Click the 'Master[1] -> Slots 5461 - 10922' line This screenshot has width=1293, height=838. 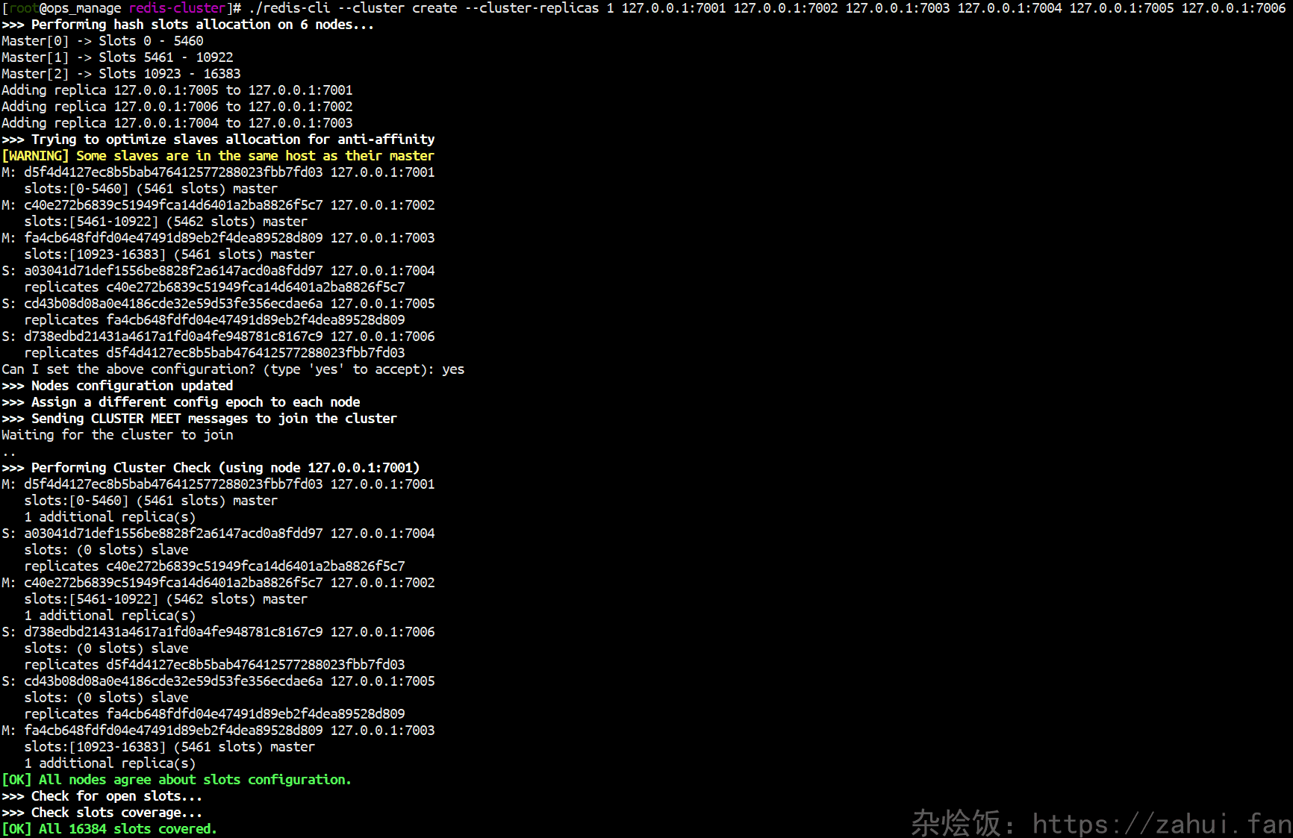(117, 57)
